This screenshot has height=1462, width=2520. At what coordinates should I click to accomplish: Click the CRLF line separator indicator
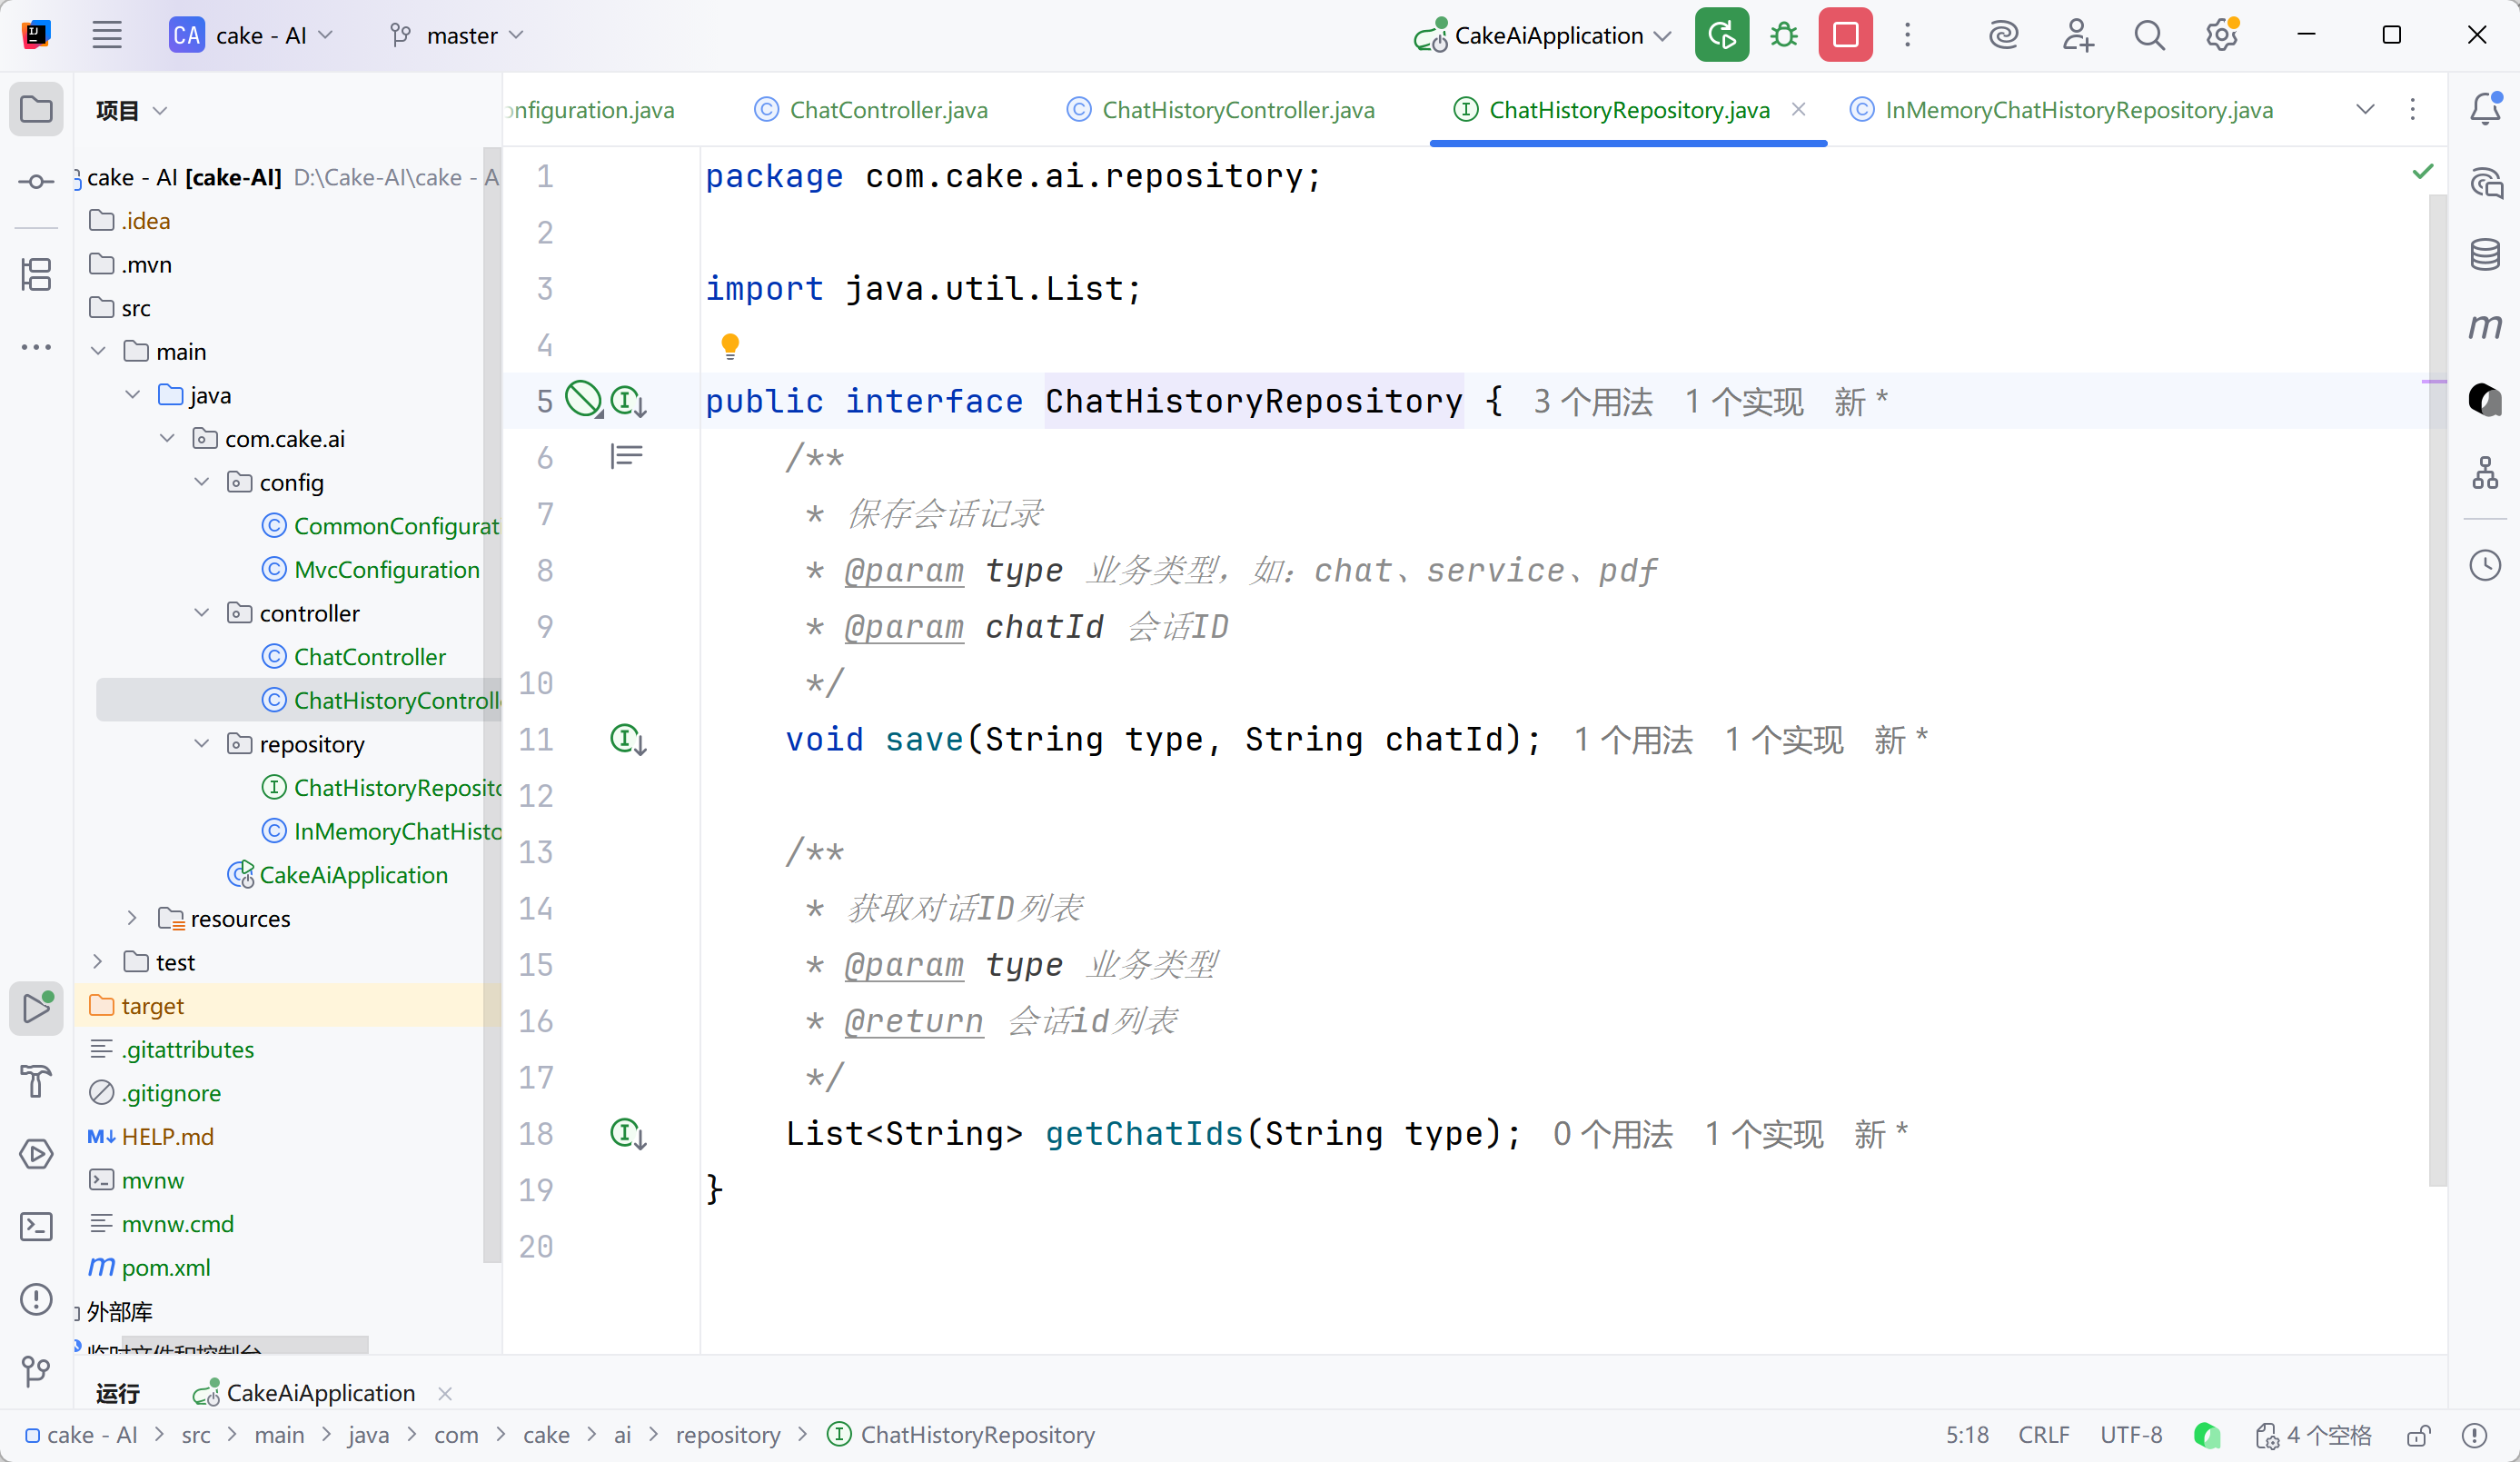click(2043, 1436)
